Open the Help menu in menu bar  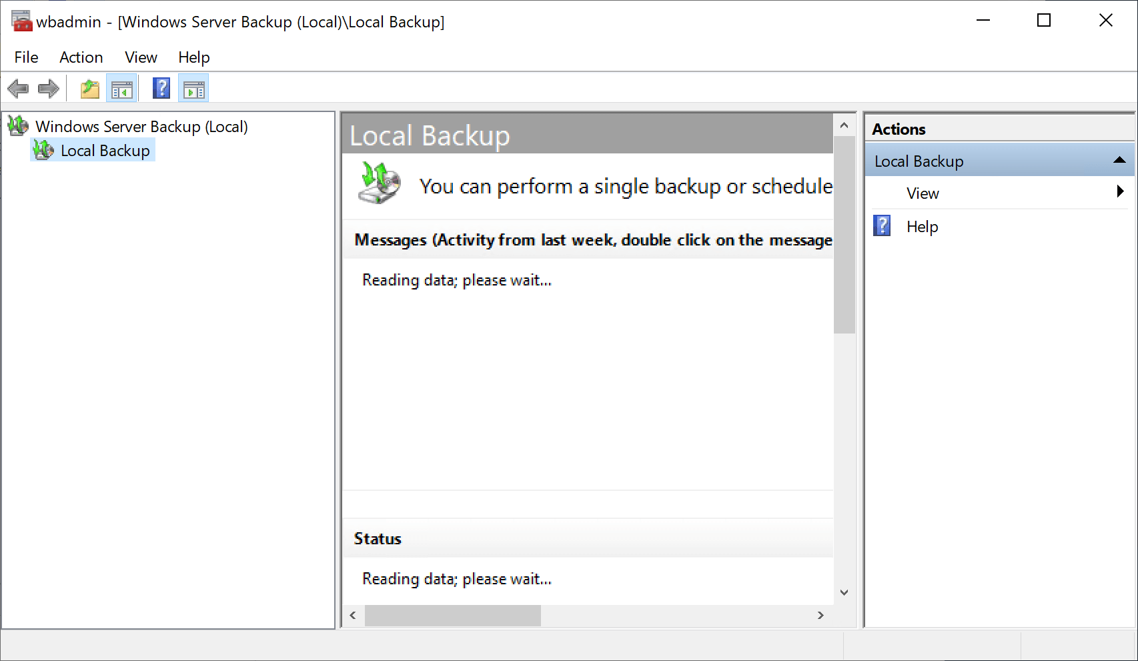[x=194, y=57]
